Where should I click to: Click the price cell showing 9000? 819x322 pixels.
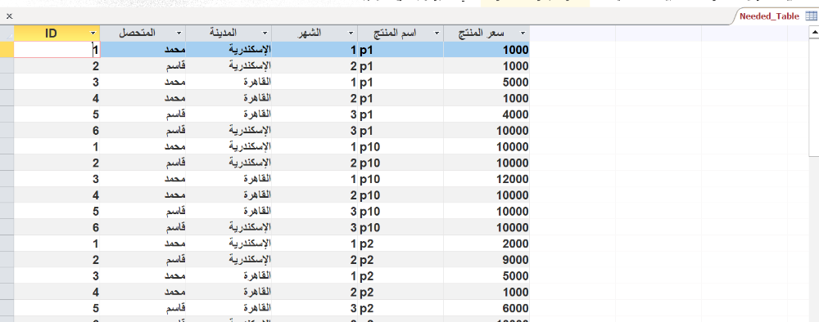tap(486, 259)
